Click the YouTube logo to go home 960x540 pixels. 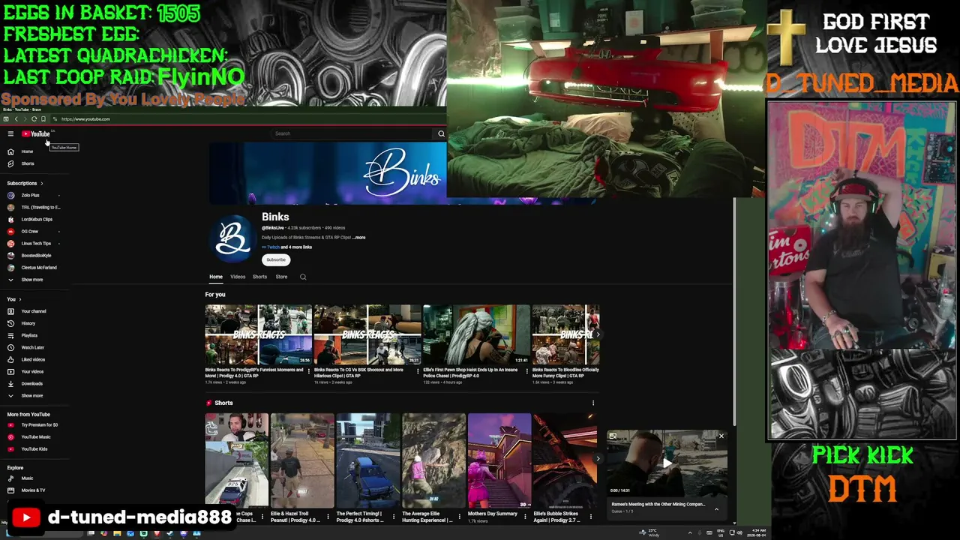point(36,134)
